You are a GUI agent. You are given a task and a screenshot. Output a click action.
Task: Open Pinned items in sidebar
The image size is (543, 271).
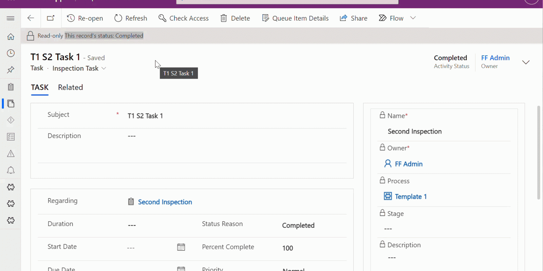click(11, 70)
